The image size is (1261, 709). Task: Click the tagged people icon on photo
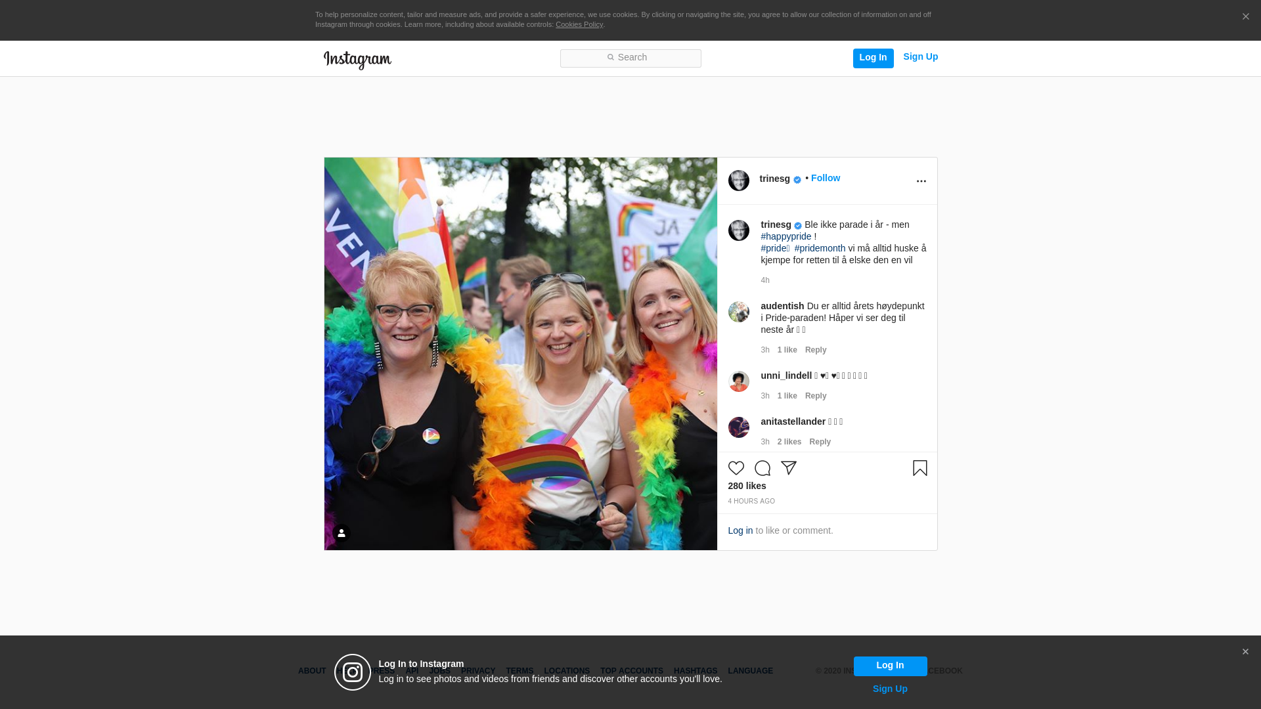pyautogui.click(x=341, y=533)
